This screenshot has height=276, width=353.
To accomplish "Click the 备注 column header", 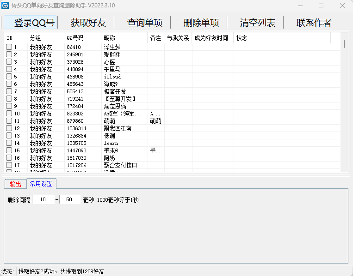I will 156,38.
